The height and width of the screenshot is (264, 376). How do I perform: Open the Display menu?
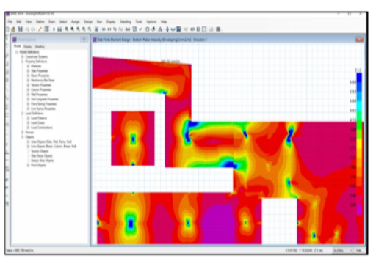point(111,22)
